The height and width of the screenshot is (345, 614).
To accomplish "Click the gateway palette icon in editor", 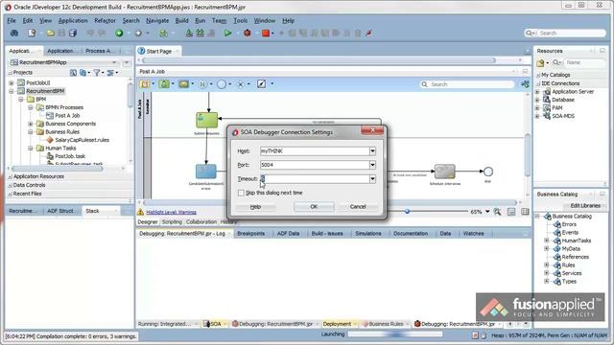I will point(241,84).
